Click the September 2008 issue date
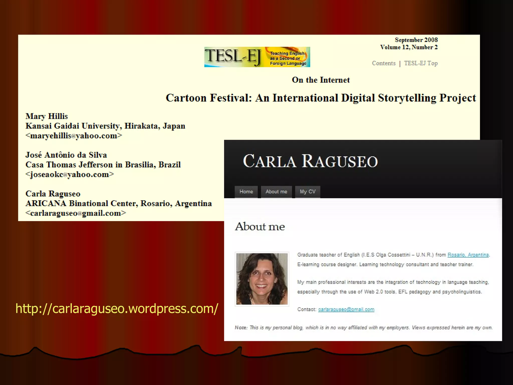513x385 pixels. point(416,40)
